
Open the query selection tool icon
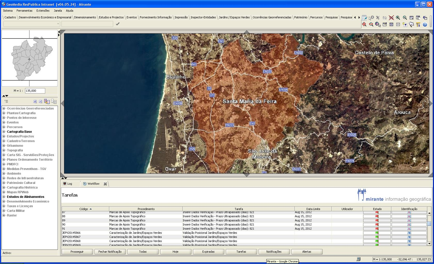tap(405, 25)
